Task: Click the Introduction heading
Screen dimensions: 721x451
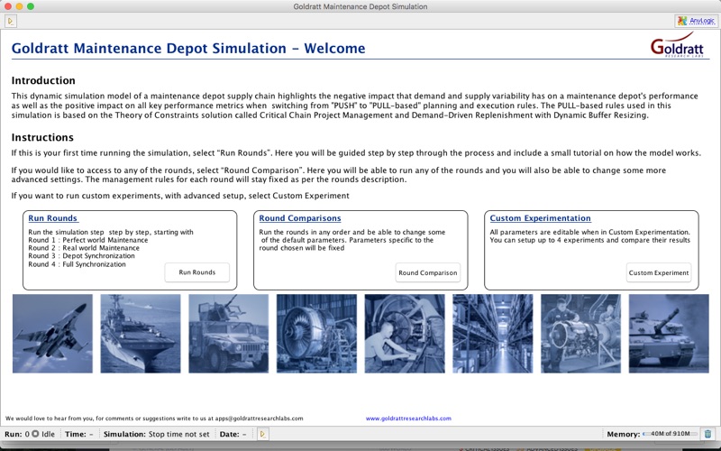Action: coord(43,80)
